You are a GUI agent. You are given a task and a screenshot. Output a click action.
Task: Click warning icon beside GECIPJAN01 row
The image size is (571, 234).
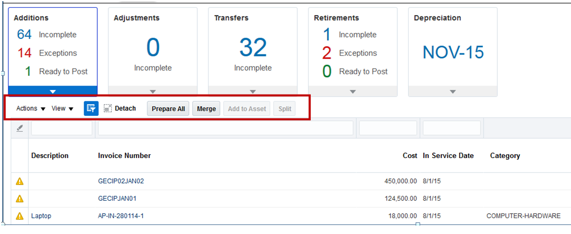click(20, 199)
